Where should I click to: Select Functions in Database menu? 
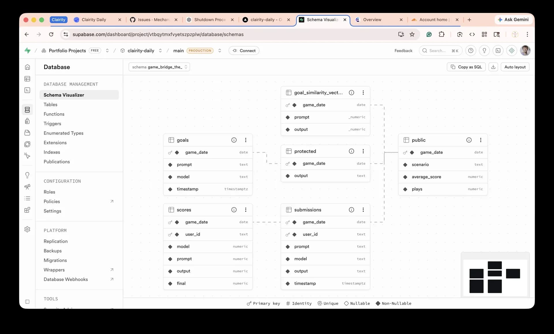click(x=54, y=114)
